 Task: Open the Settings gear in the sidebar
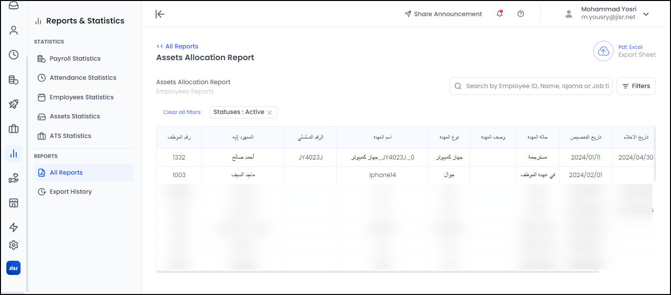[13, 245]
